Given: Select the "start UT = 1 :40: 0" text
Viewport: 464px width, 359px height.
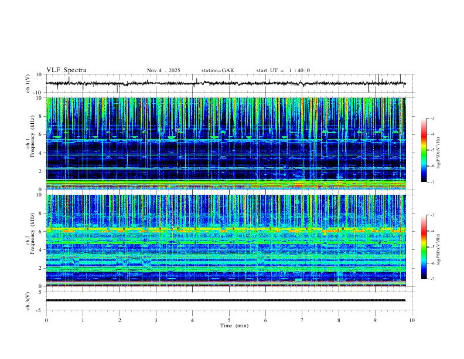Looking at the screenshot, I should [283, 70].
